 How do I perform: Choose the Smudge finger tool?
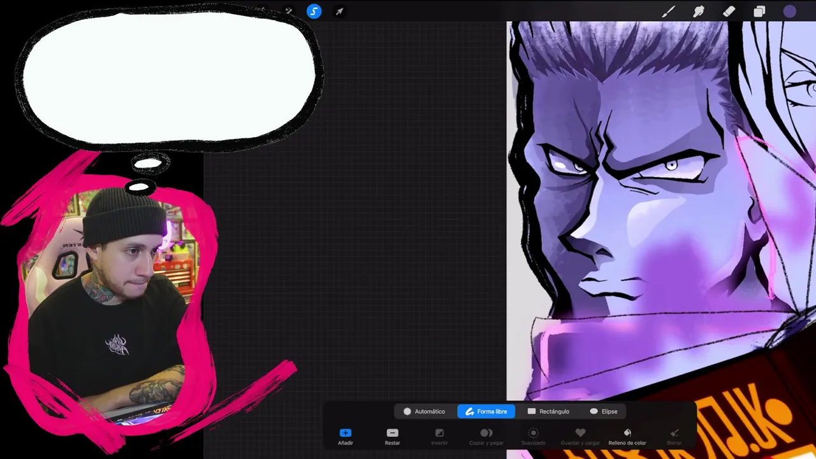699,11
